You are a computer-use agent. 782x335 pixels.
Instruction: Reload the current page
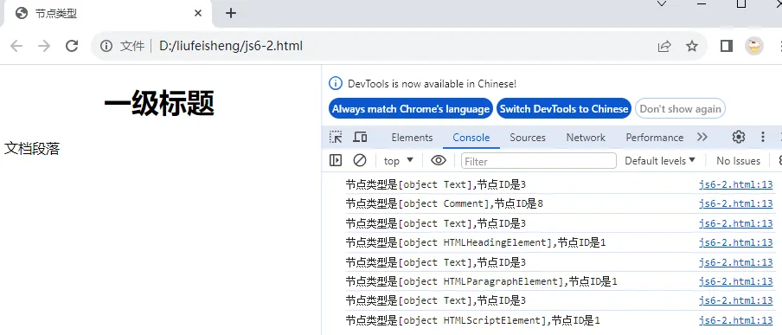(72, 47)
